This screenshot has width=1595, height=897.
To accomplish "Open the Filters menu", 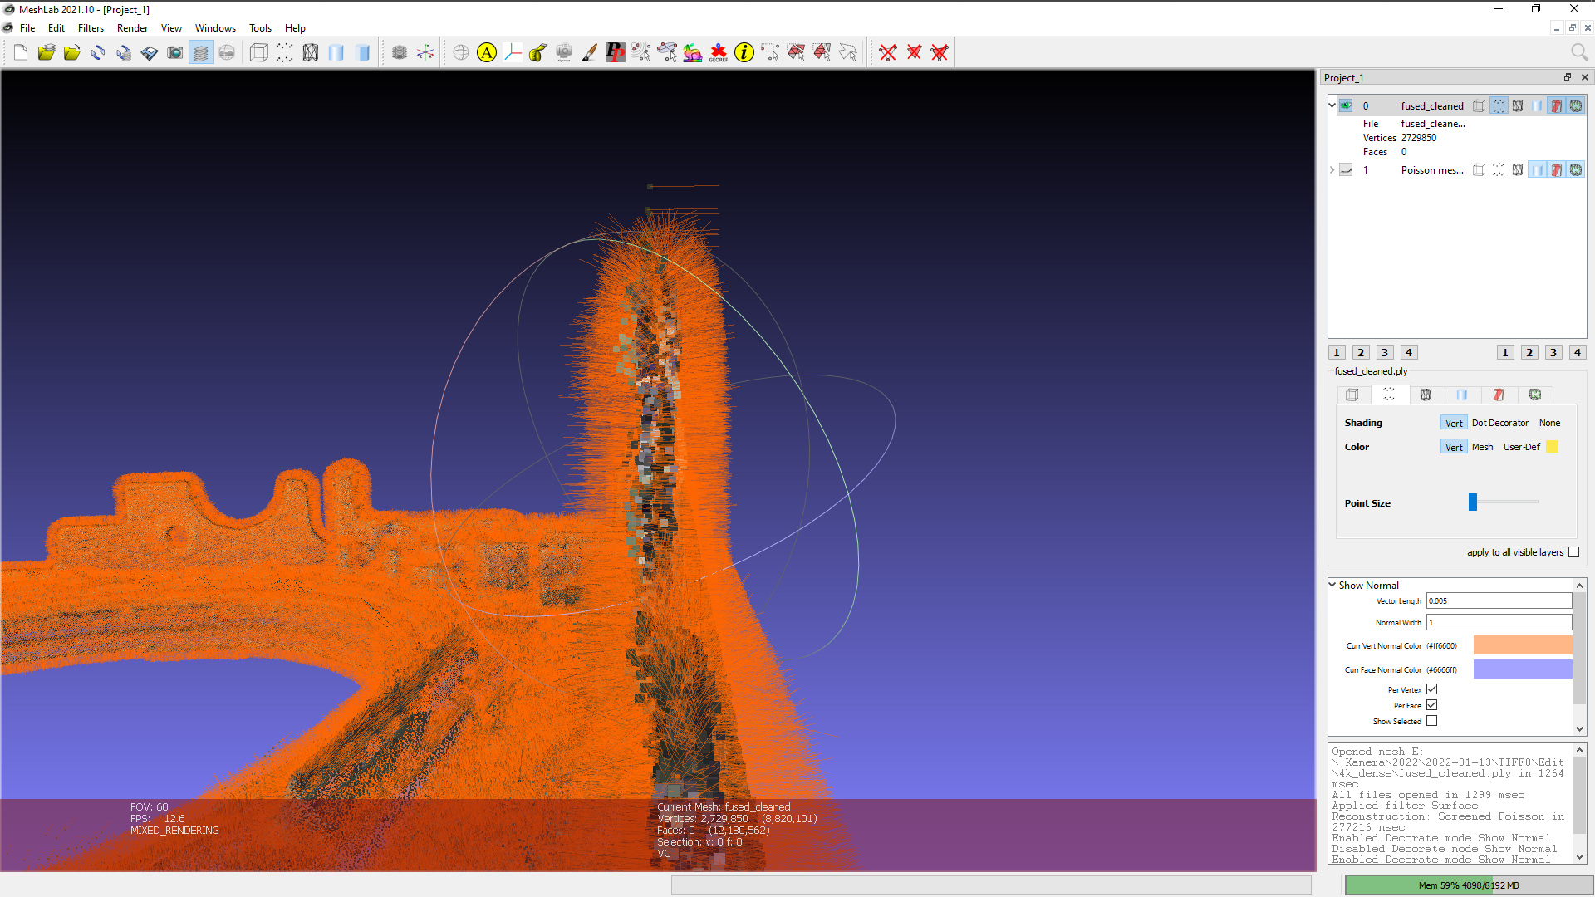I will coord(91,27).
